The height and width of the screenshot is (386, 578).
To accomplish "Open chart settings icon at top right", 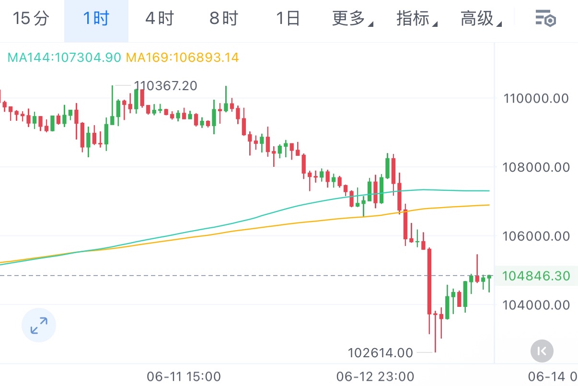I will click(545, 19).
